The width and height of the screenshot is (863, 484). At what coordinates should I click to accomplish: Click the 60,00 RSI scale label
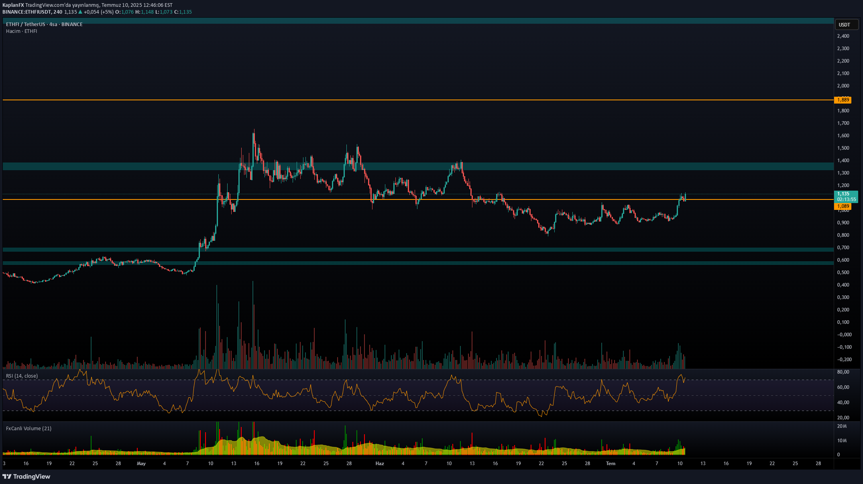tap(843, 387)
